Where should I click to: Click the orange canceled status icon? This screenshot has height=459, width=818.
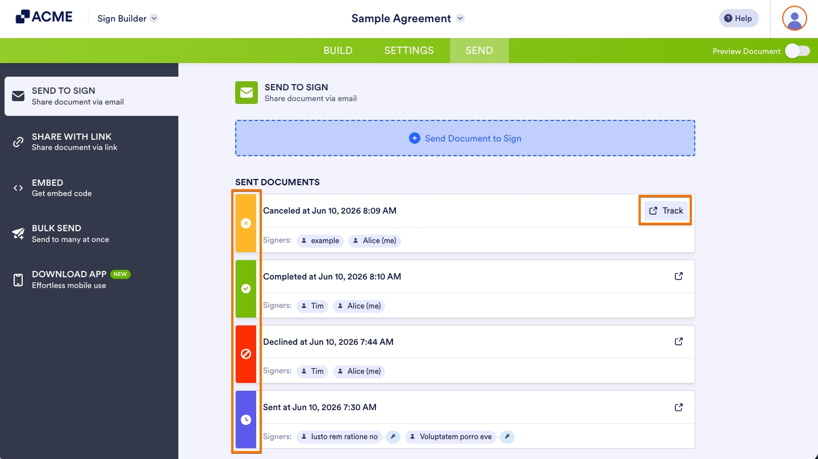[246, 223]
